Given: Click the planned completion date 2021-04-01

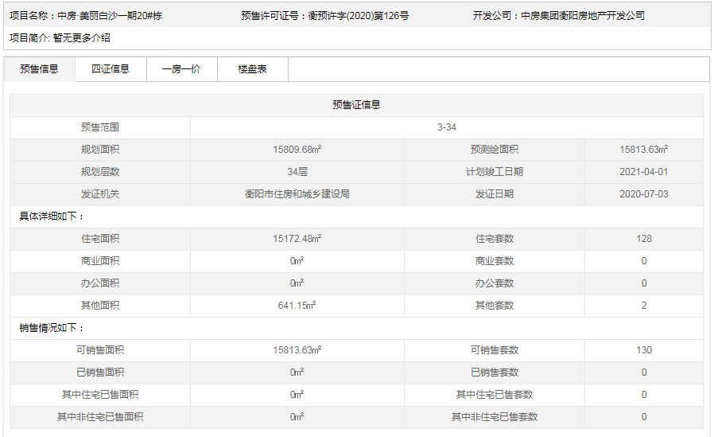Looking at the screenshot, I should pos(643,172).
